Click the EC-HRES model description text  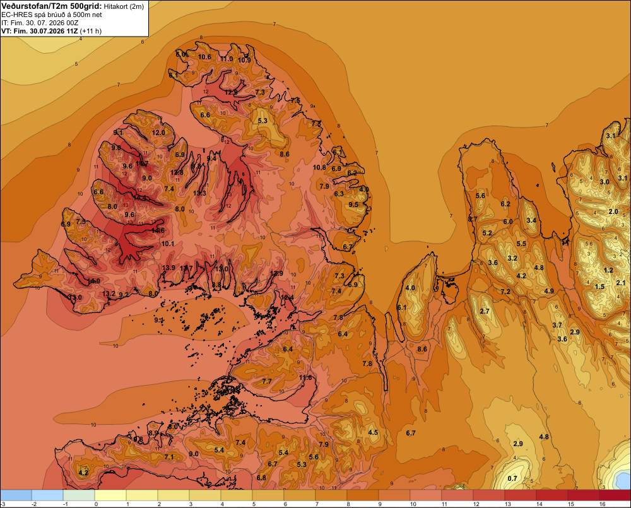click(x=52, y=15)
